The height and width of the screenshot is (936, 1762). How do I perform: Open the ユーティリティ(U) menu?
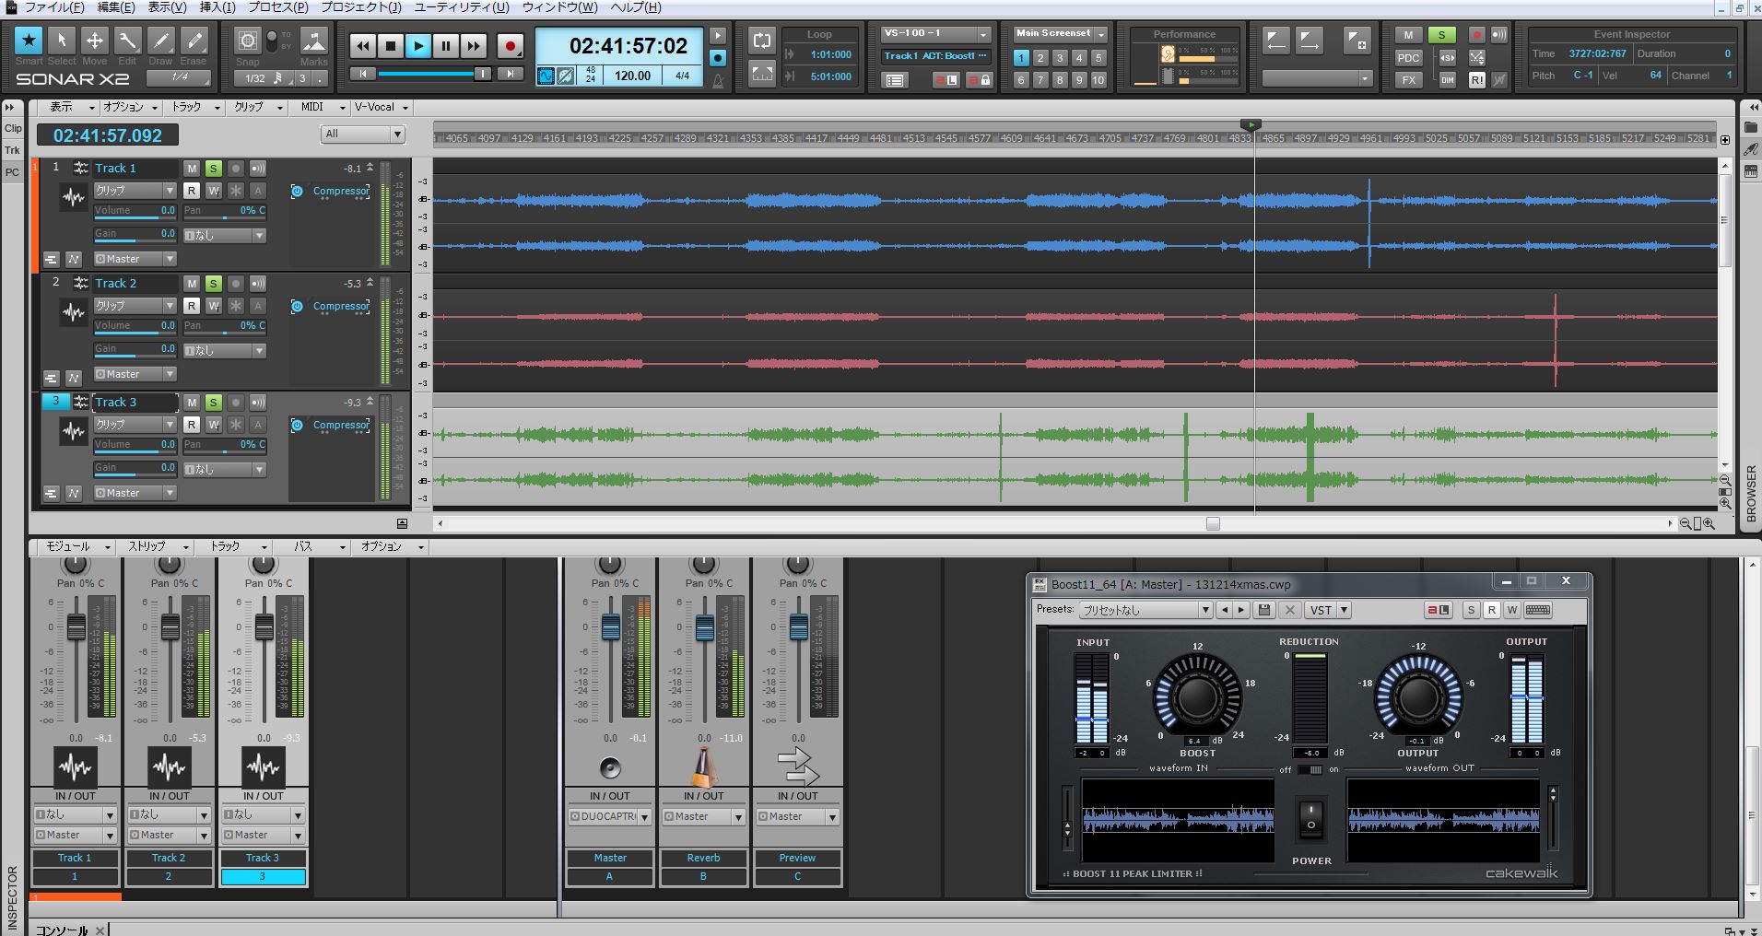[x=461, y=7]
